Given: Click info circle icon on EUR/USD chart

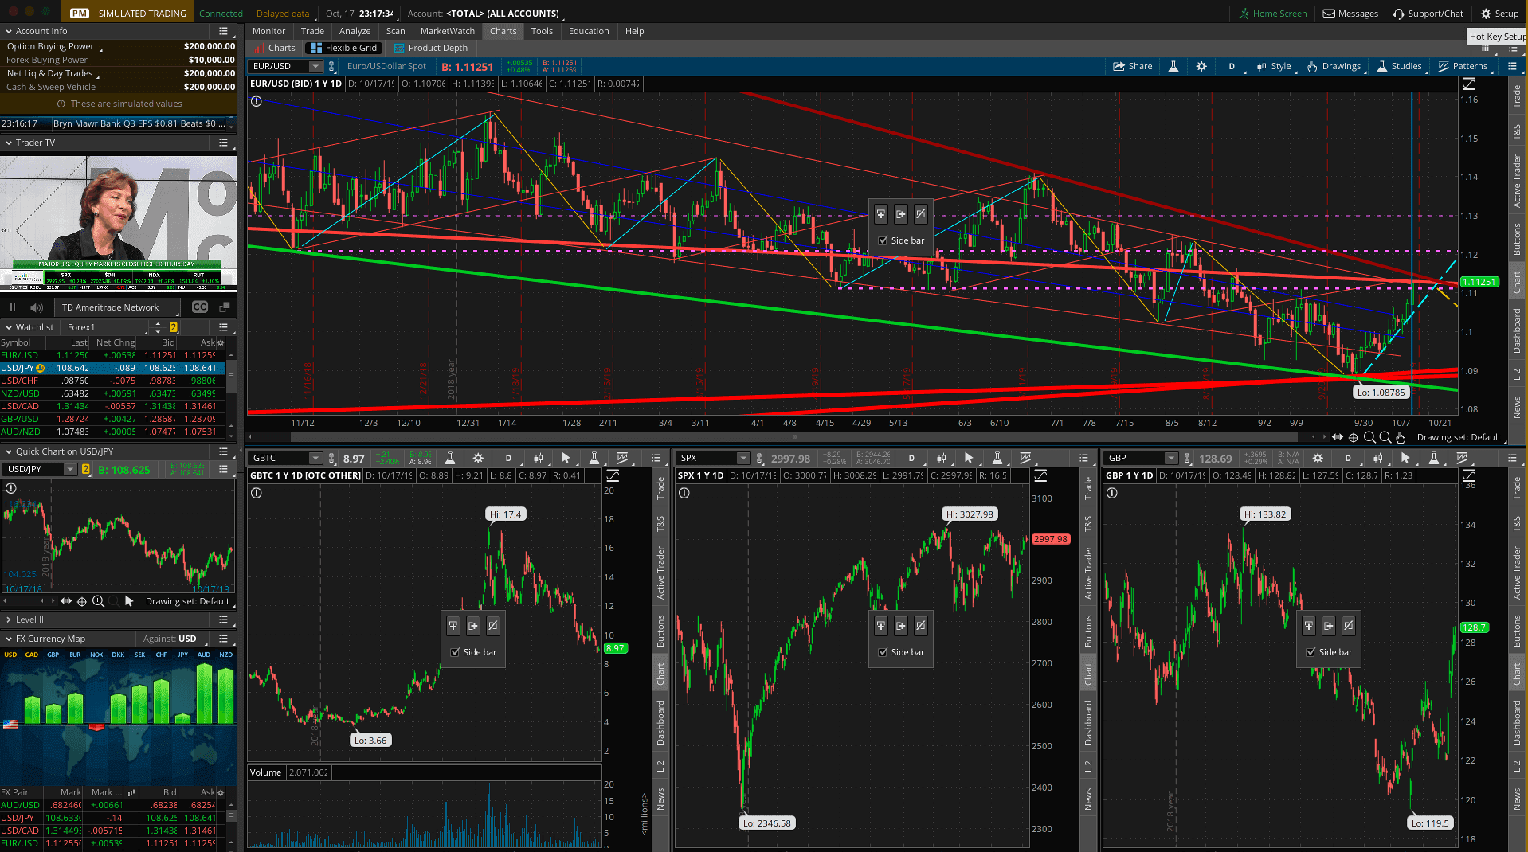Looking at the screenshot, I should (x=257, y=101).
